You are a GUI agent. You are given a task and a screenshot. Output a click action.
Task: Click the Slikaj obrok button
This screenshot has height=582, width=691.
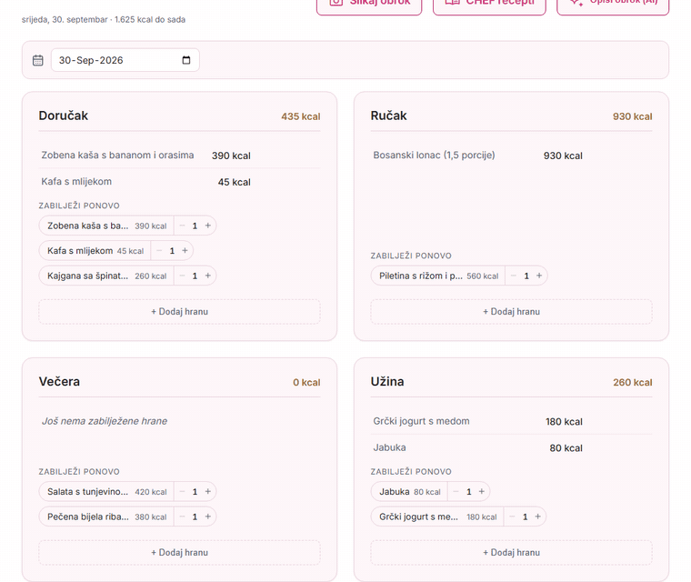coord(369,4)
